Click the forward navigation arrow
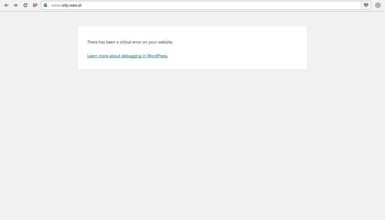 pos(16,5)
